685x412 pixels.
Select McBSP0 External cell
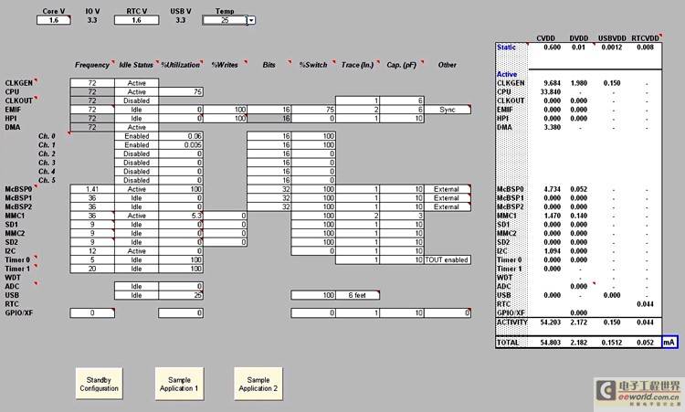[448, 189]
